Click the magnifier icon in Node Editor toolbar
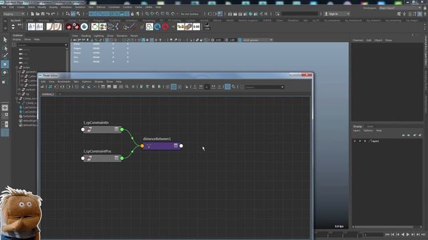 pos(127,87)
